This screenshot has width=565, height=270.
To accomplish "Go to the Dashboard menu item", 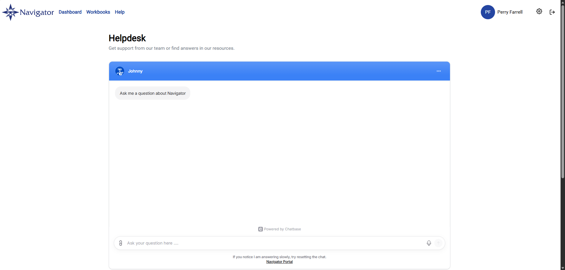I will pyautogui.click(x=70, y=12).
